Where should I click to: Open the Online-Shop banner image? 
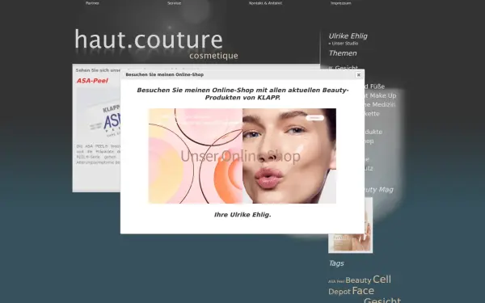pyautogui.click(x=242, y=156)
